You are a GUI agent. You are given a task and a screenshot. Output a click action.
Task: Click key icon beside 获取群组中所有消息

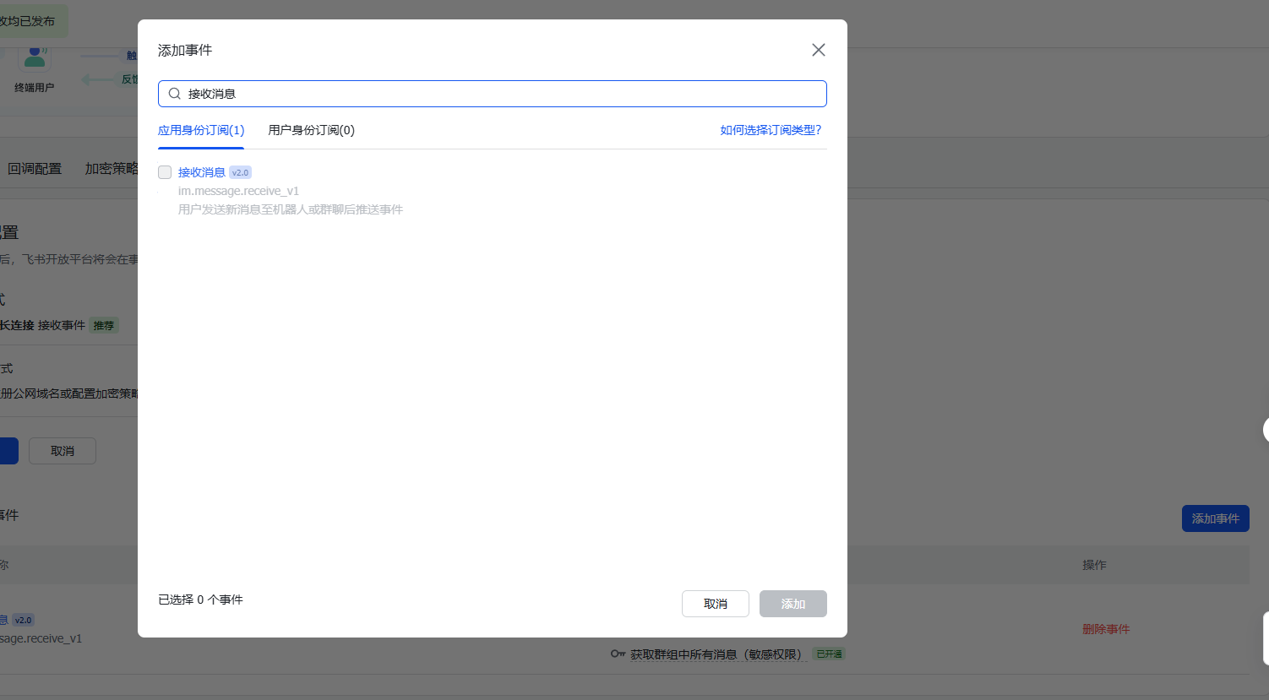coord(618,654)
